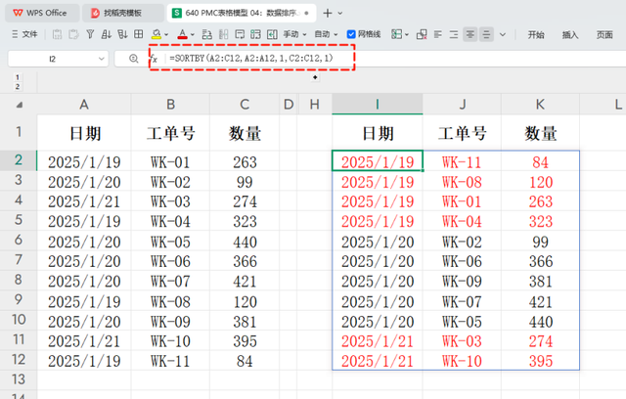Open dropdown arrow next to new tab plus
Image resolution: width=626 pixels, height=399 pixels.
click(340, 13)
